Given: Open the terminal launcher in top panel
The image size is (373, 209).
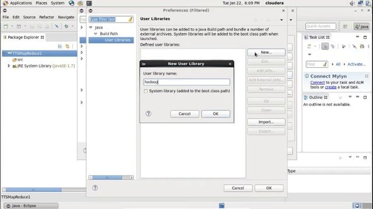Looking at the screenshot, I should coord(89,3).
